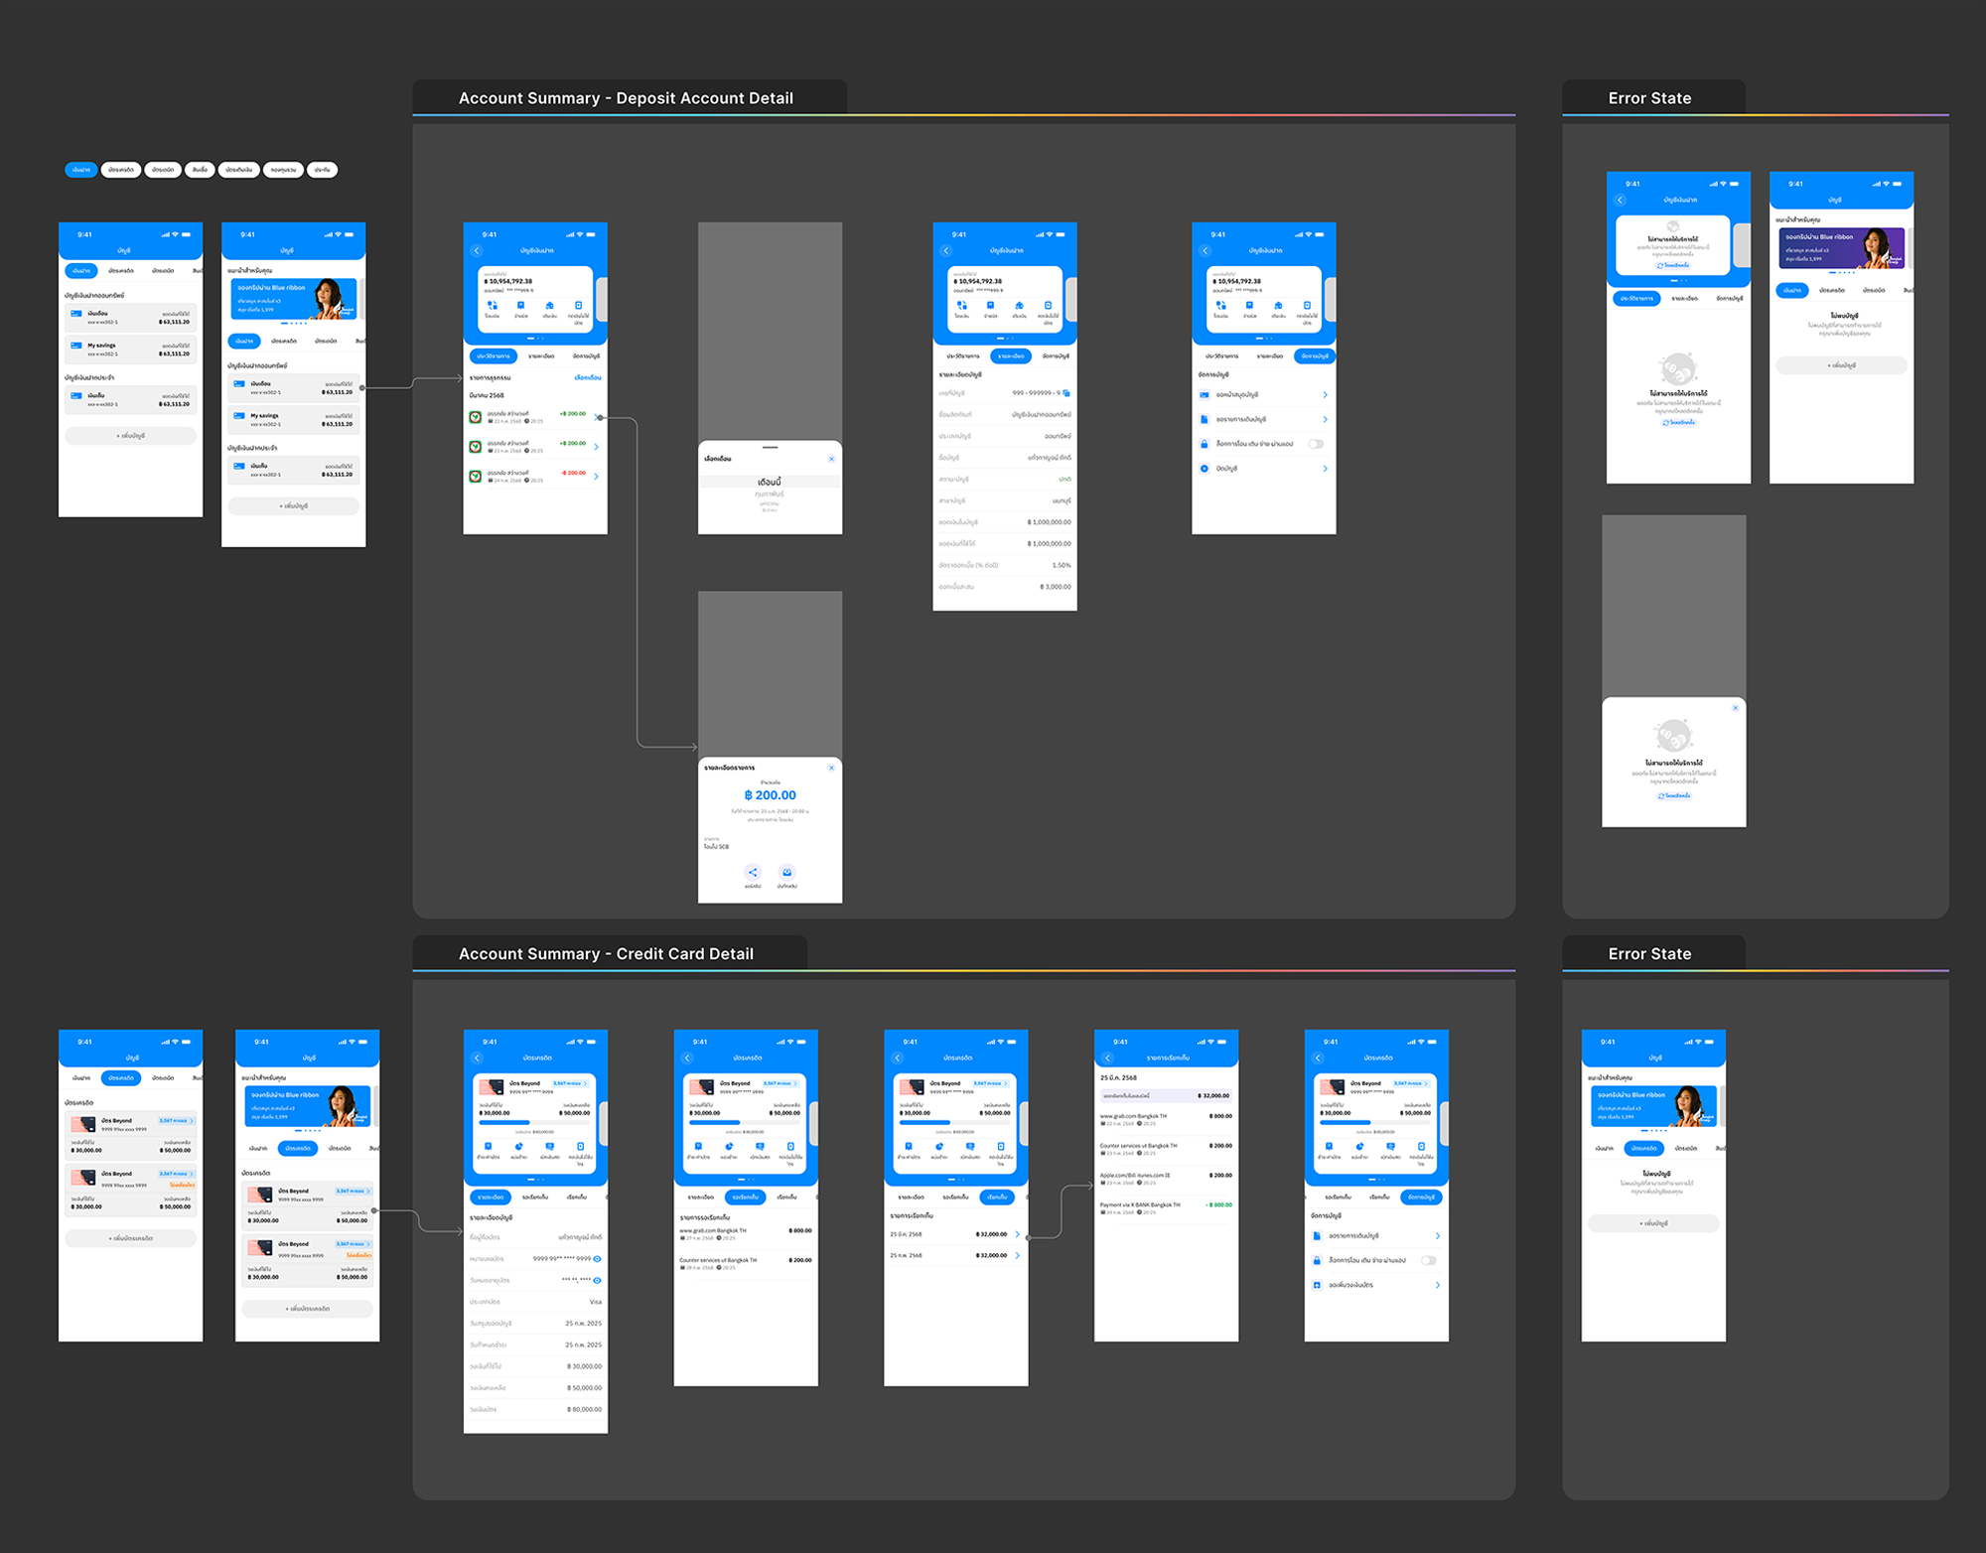The image size is (1986, 1553).
Task: Open 'เลือกเดือน' month selector link
Action: click(588, 377)
